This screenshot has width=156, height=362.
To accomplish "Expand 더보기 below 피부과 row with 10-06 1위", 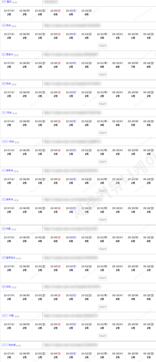I will pyautogui.click(x=103, y=220).
